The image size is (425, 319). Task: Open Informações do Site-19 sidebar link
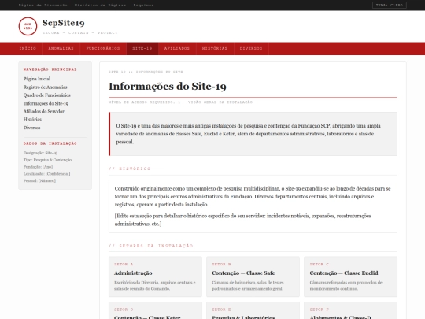pos(46,103)
